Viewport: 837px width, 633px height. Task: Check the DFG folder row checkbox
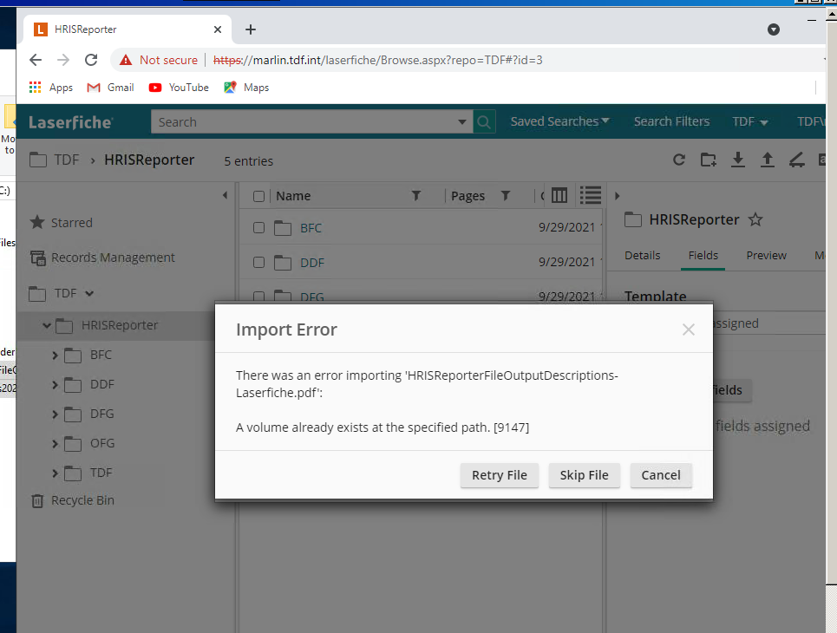click(x=258, y=297)
